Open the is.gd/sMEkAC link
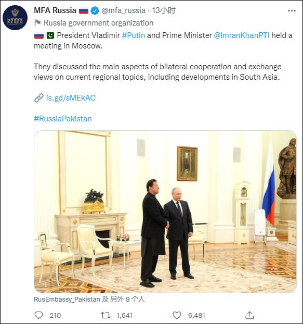The height and width of the screenshot is (324, 303). click(x=71, y=98)
